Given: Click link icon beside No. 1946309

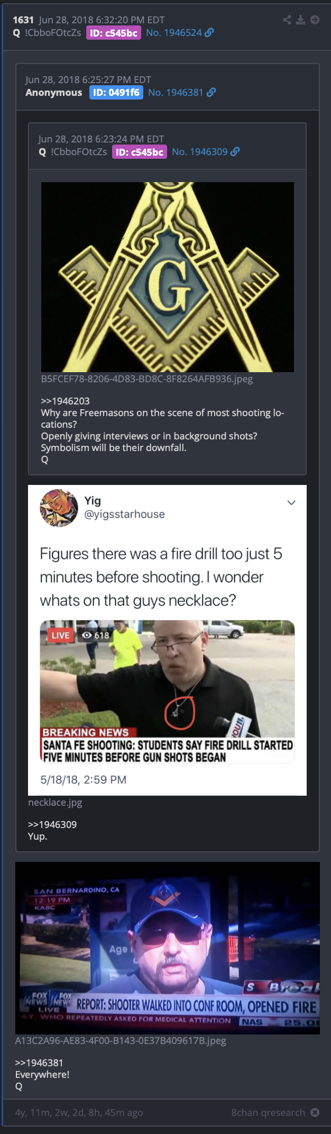Looking at the screenshot, I should (x=235, y=152).
